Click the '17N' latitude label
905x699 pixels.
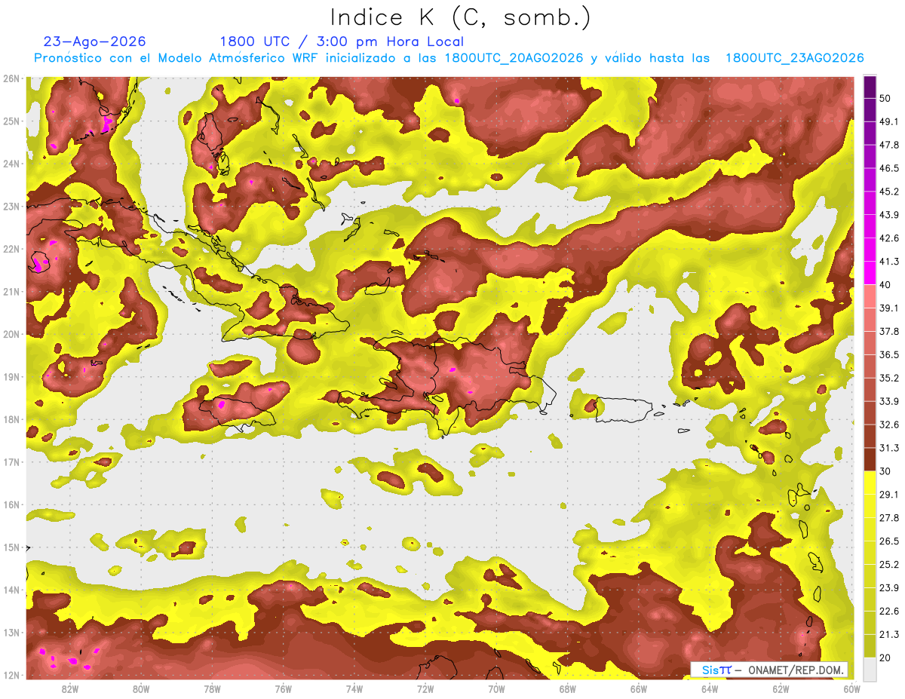pyautogui.click(x=11, y=462)
